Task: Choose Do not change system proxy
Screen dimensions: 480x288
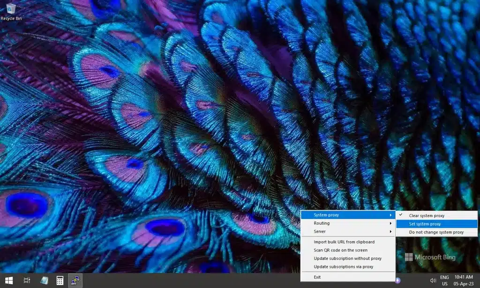Action: 437,232
